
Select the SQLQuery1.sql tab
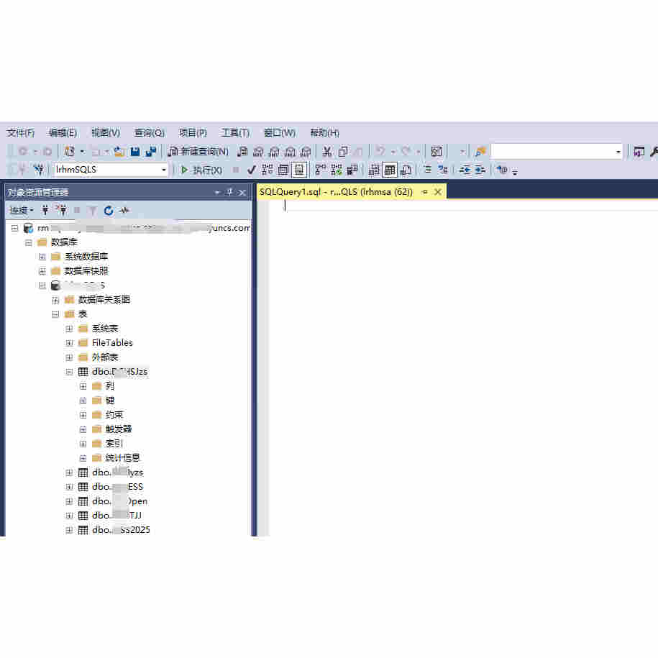coord(336,192)
